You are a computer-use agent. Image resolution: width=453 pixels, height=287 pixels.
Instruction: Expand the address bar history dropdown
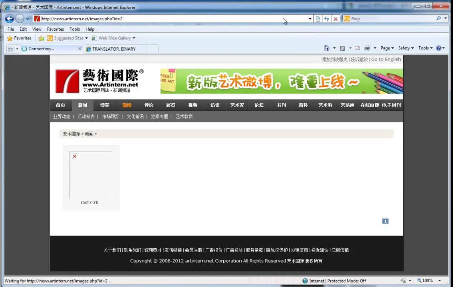pos(310,19)
